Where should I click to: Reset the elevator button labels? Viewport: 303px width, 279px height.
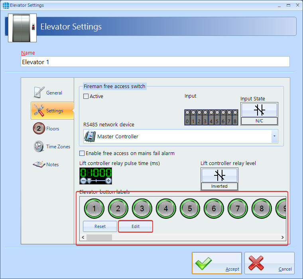(x=100, y=226)
